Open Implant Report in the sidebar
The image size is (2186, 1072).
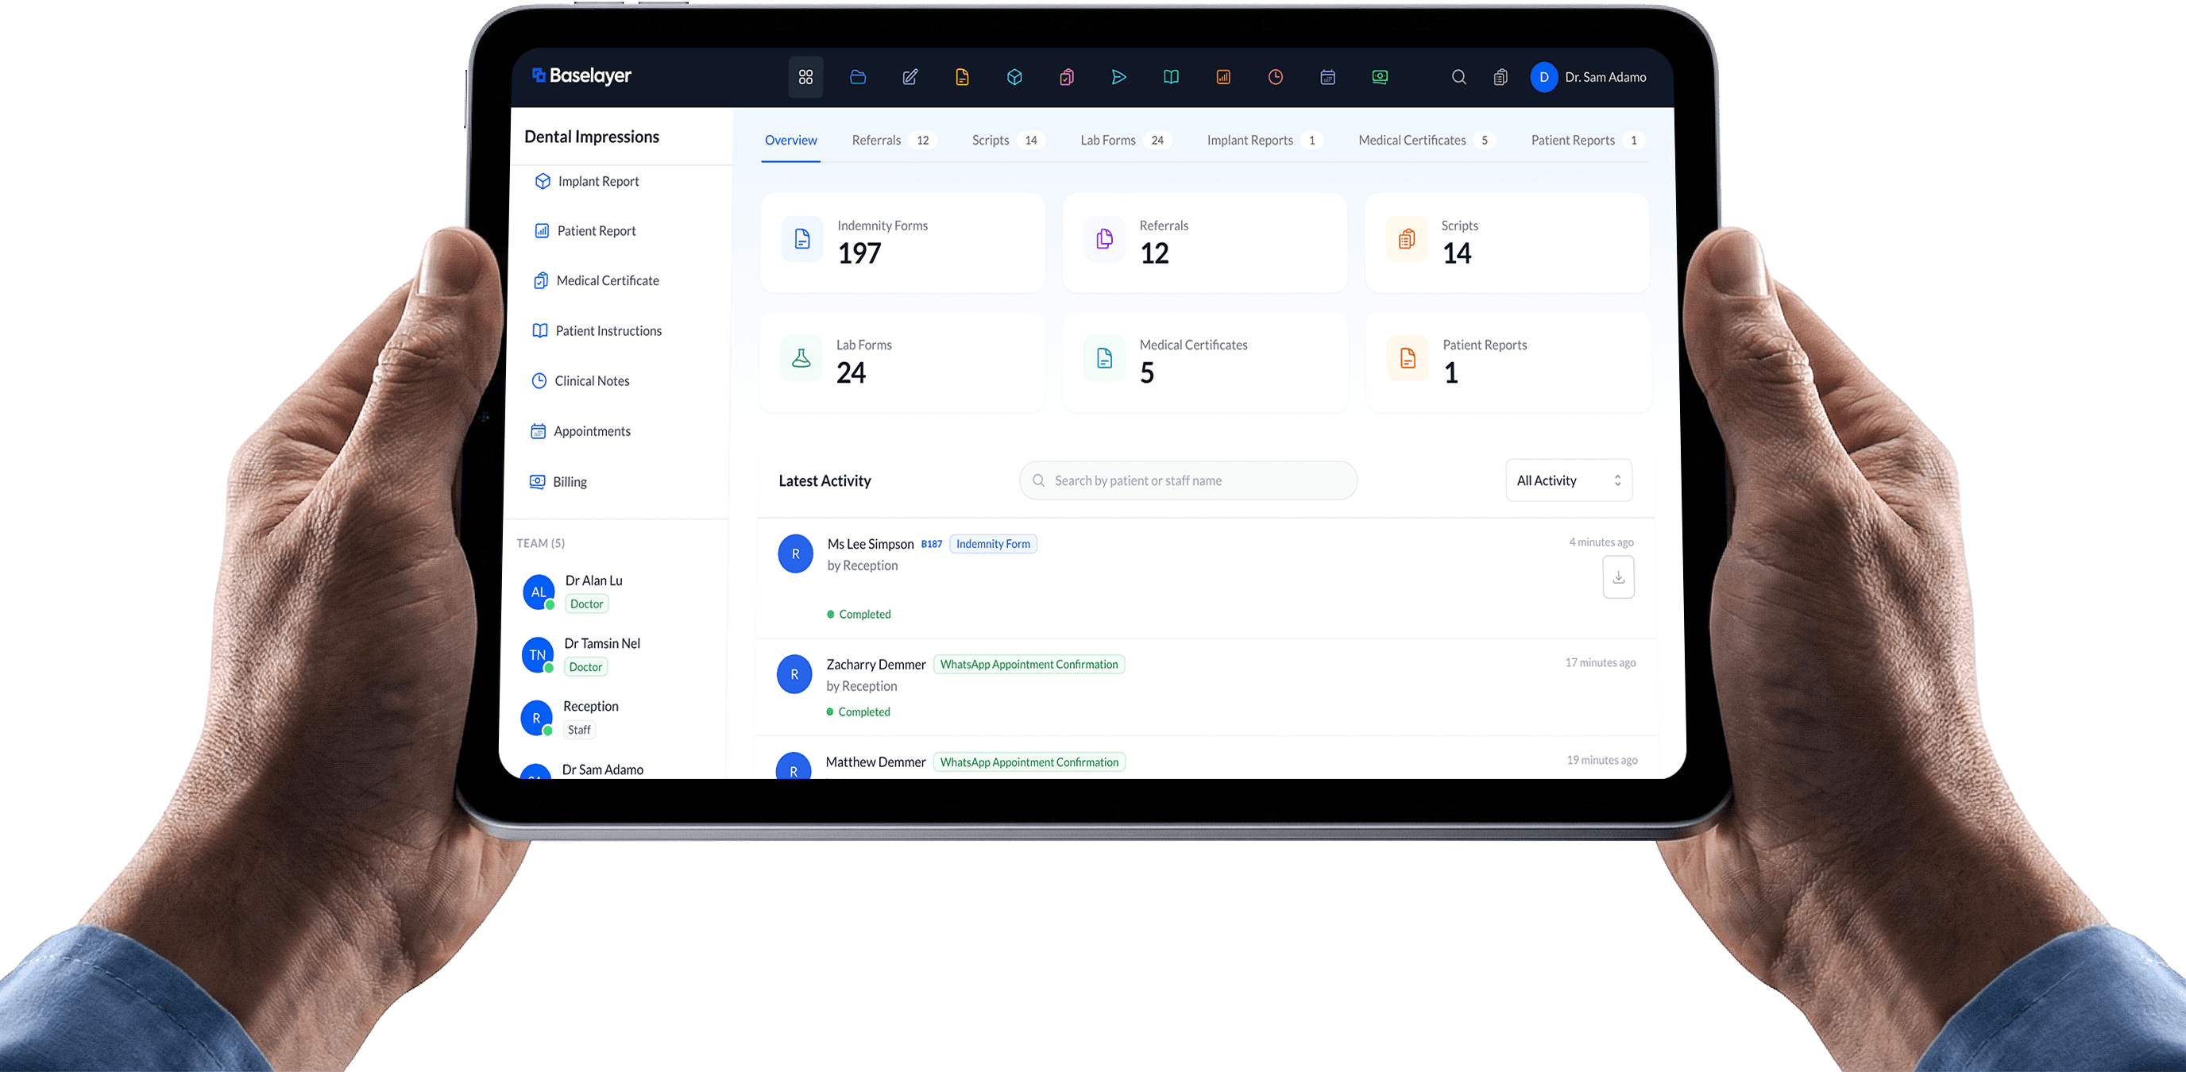(x=597, y=182)
